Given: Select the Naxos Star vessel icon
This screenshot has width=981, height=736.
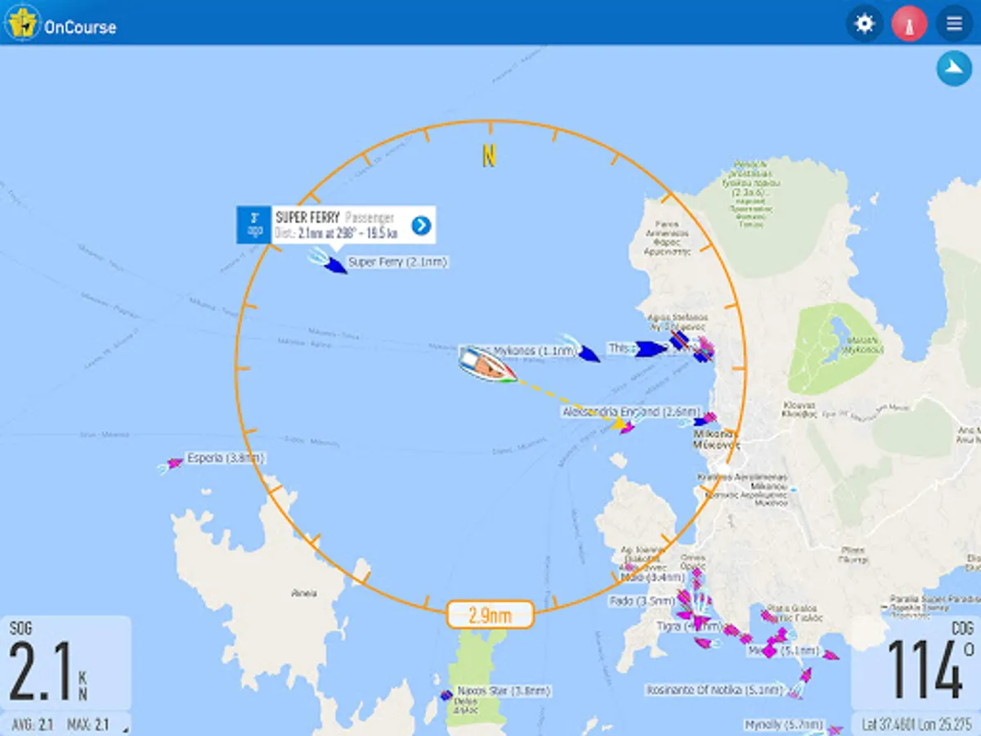Looking at the screenshot, I should 446,695.
